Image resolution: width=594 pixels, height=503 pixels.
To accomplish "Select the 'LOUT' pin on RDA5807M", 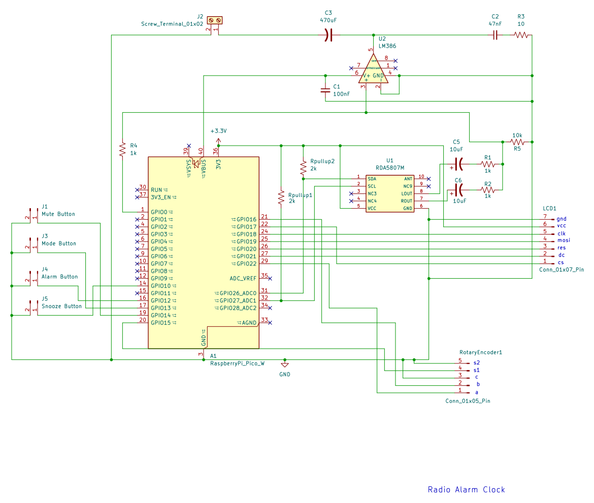I will 407,194.
